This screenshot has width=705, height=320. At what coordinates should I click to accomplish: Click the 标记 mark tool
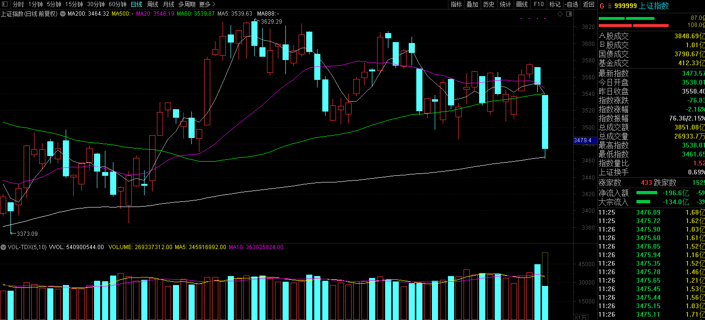click(555, 4)
